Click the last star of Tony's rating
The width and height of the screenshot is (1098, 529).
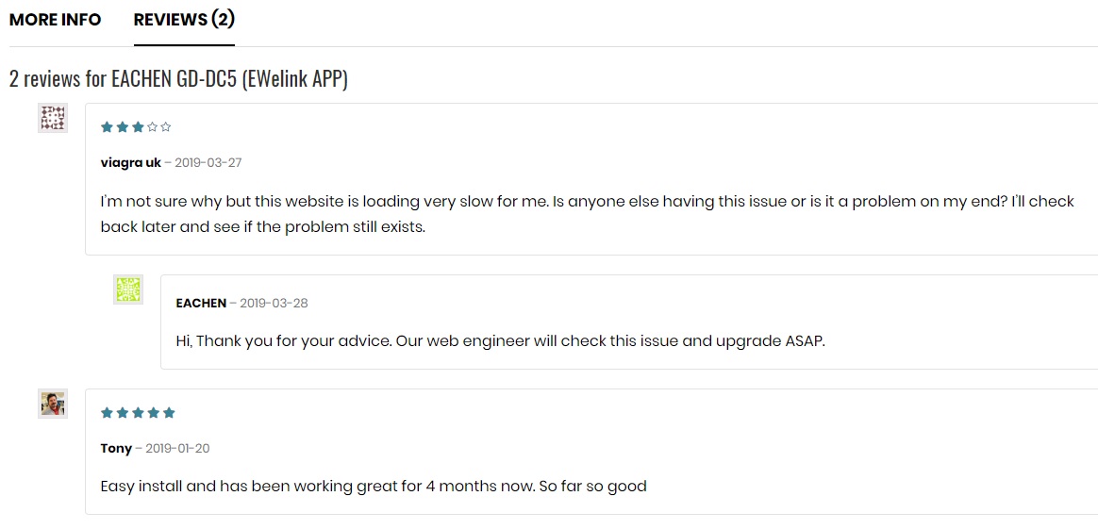169,413
